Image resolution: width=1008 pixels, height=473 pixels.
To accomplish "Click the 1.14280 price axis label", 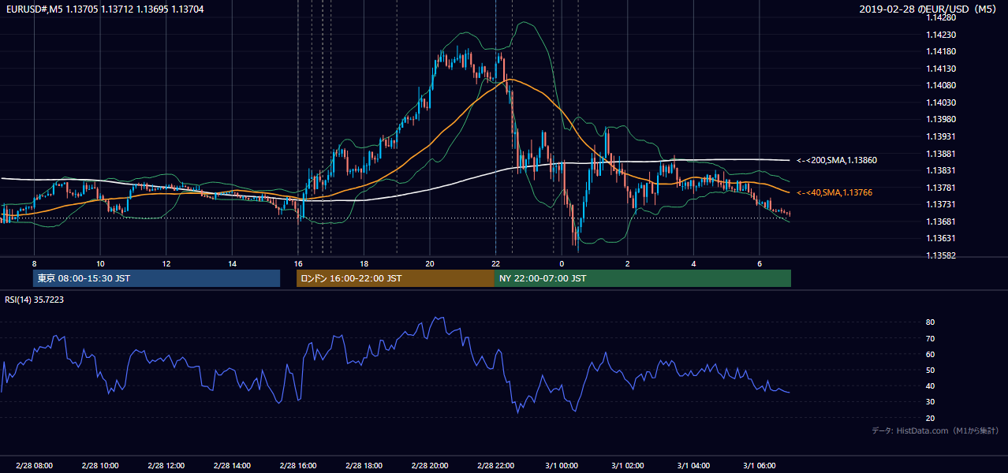I will point(940,17).
